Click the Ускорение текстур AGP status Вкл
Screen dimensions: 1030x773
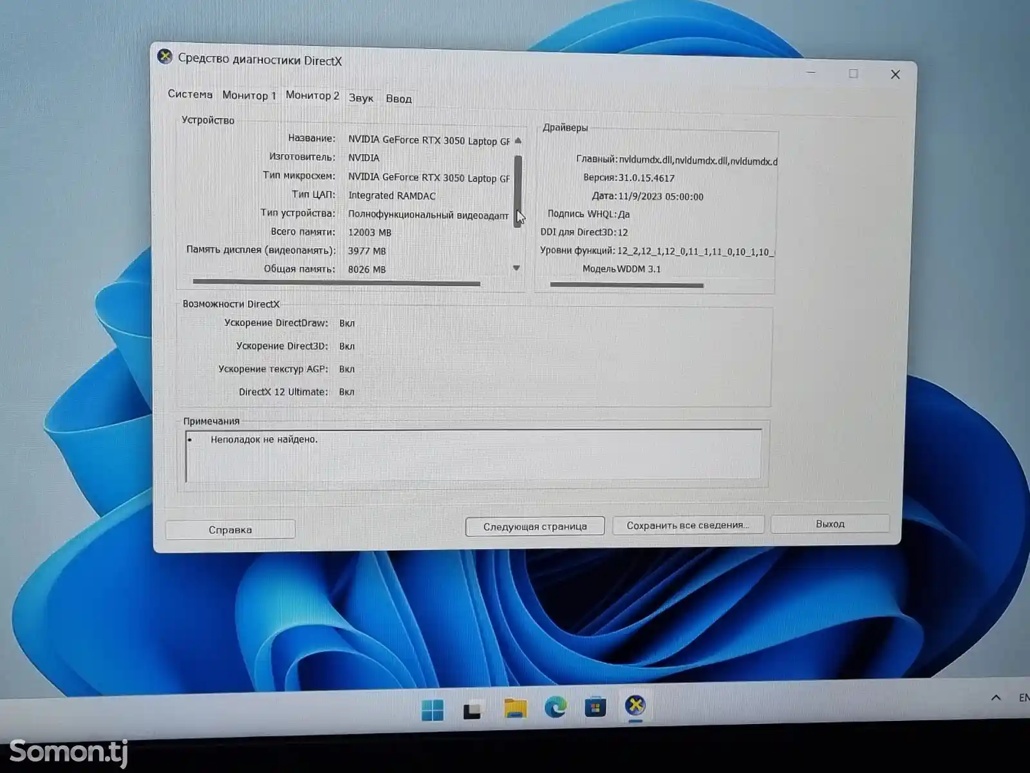tap(347, 369)
